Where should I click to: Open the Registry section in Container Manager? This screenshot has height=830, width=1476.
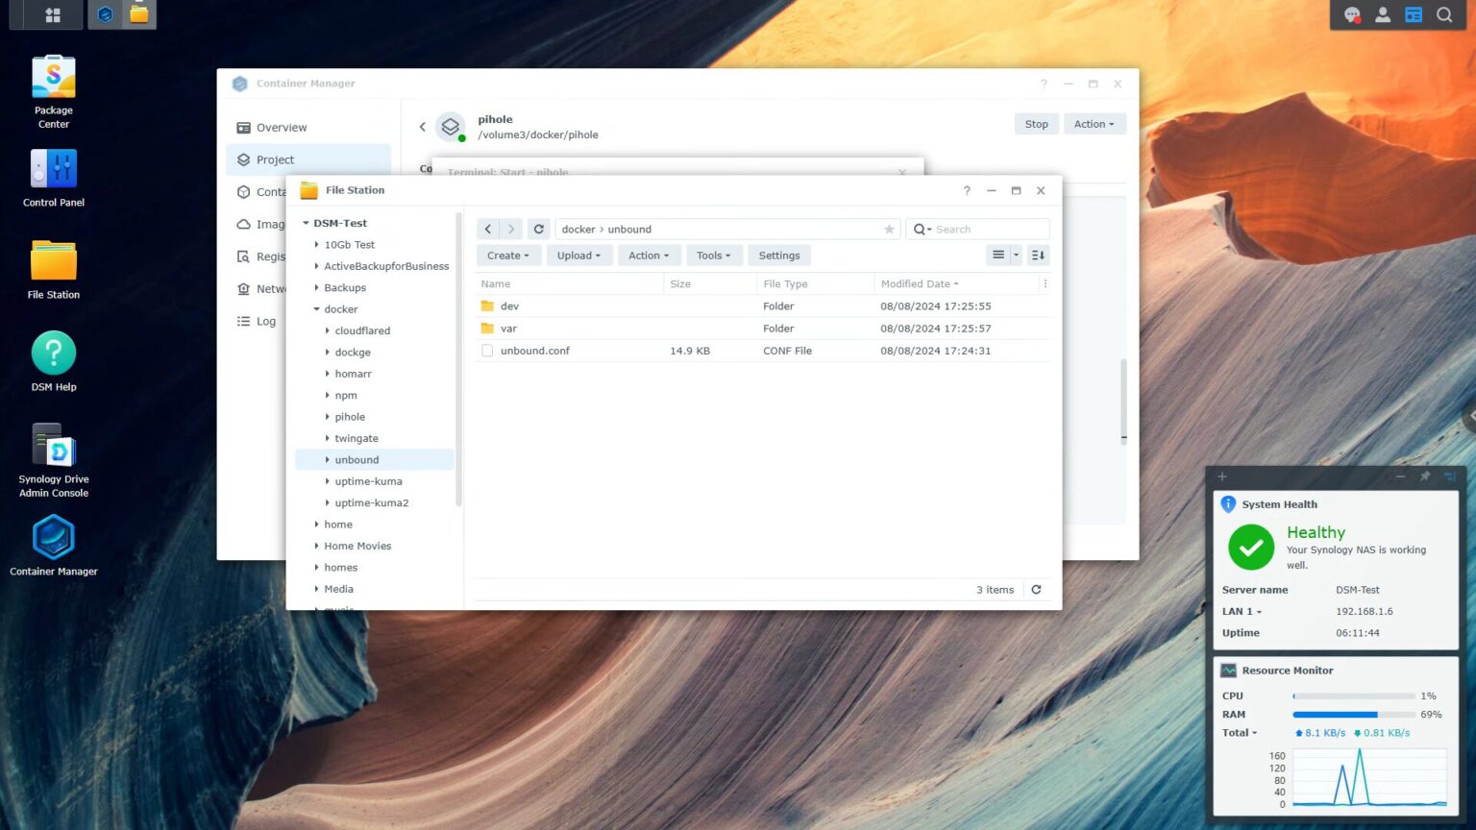pos(245,256)
